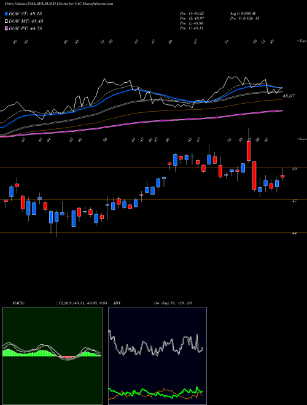Screen dimensions: 307x405
Task: Click the 'Avg V: 0.003 M' volume text
Action: point(244,13)
